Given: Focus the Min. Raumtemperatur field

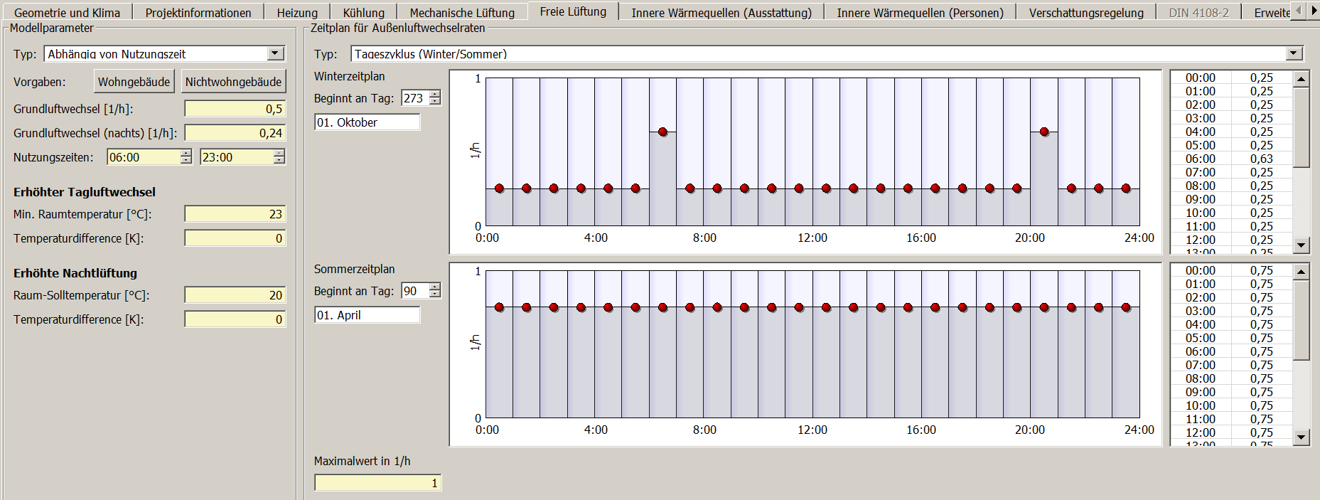Looking at the screenshot, I should point(235,214).
